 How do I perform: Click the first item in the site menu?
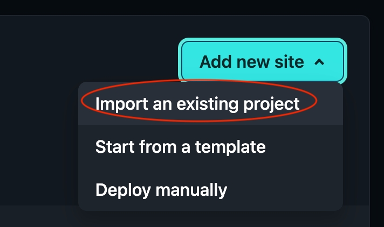197,103
